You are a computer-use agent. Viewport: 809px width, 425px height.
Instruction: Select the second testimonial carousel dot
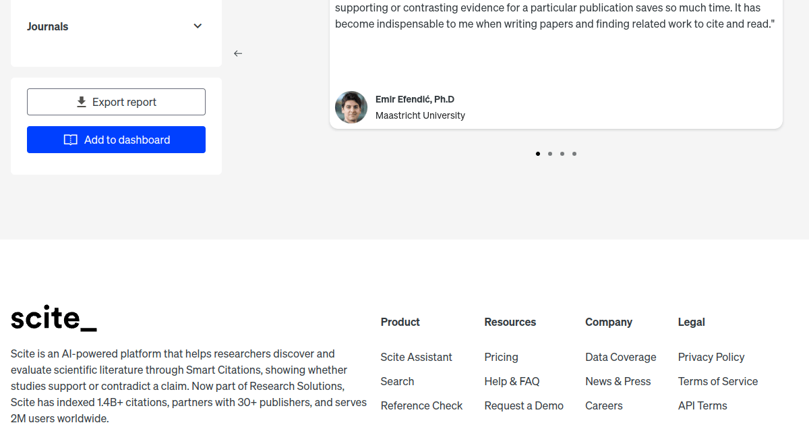pos(550,154)
